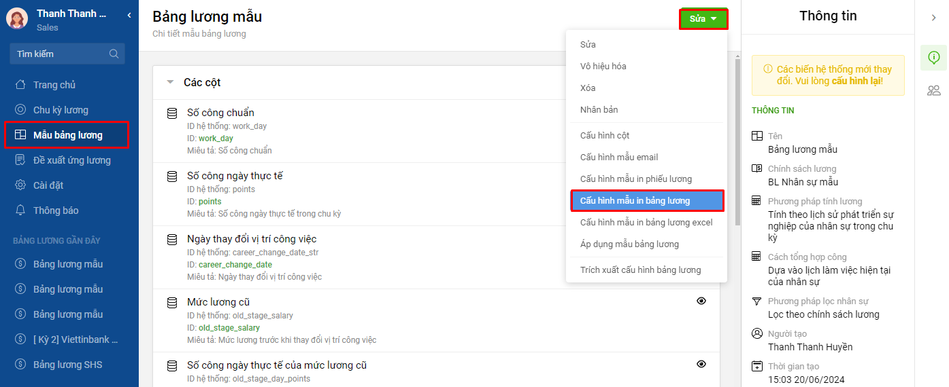Click warning info icon in yellow notice

(x=768, y=69)
